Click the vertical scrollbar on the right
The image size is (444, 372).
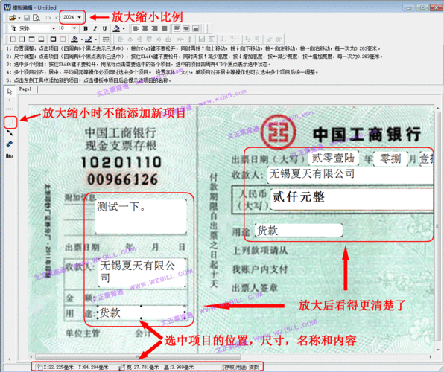[x=437, y=225]
